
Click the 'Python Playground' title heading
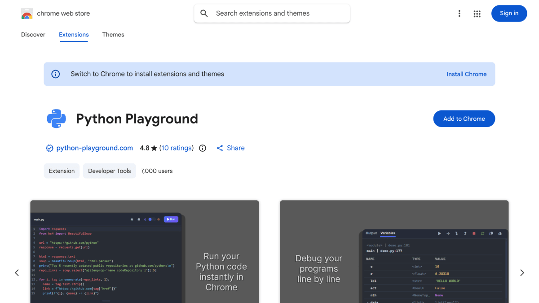pyautogui.click(x=137, y=119)
